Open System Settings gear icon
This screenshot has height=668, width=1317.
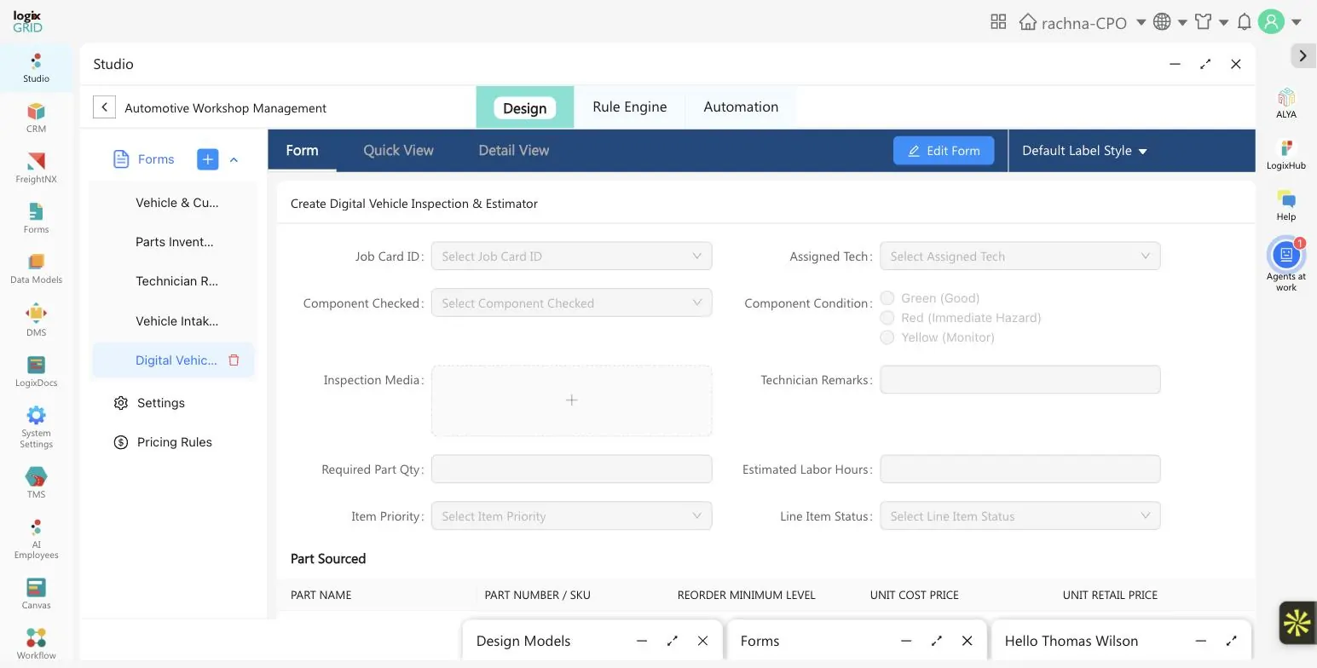36,415
